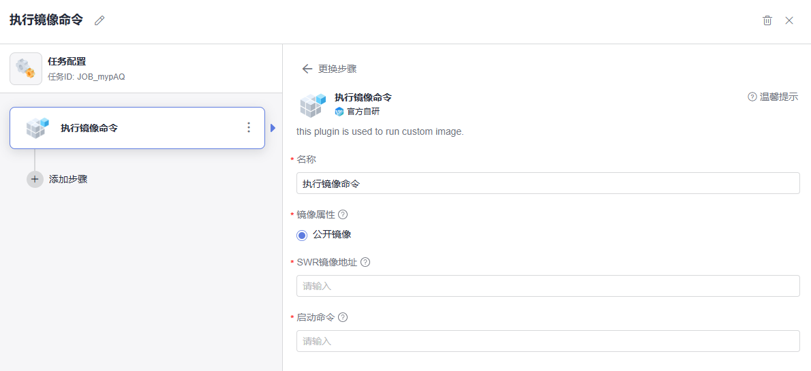The width and height of the screenshot is (811, 371).
Task: Open the three-dot menu on the step card
Action: point(249,127)
